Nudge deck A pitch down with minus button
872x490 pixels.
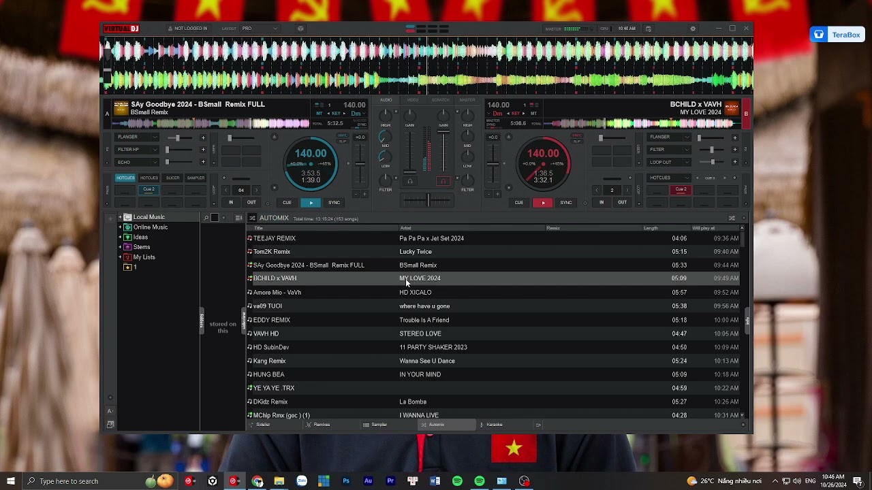click(356, 194)
